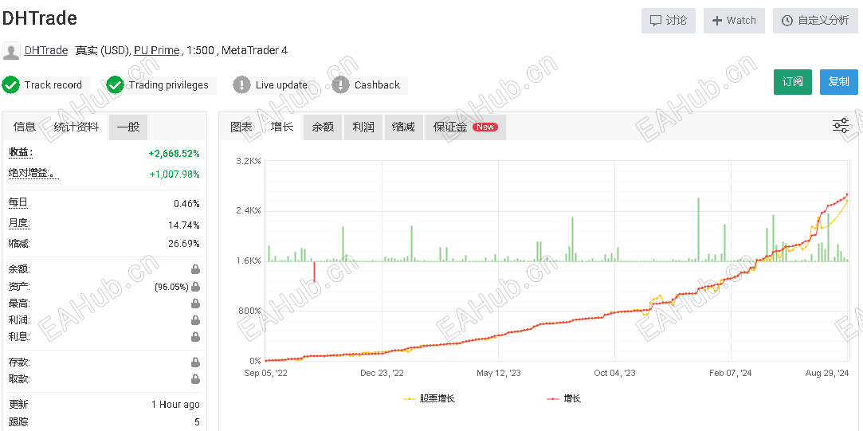863x431 pixels.
Task: Open the DHTrade profile link
Action: click(x=46, y=51)
